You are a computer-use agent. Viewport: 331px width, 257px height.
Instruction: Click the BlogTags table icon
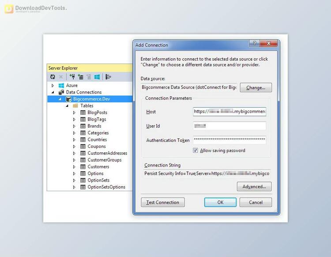pos(83,119)
